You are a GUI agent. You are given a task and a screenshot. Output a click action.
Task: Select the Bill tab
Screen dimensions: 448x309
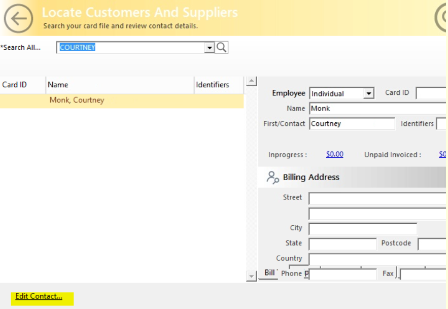pyautogui.click(x=269, y=272)
